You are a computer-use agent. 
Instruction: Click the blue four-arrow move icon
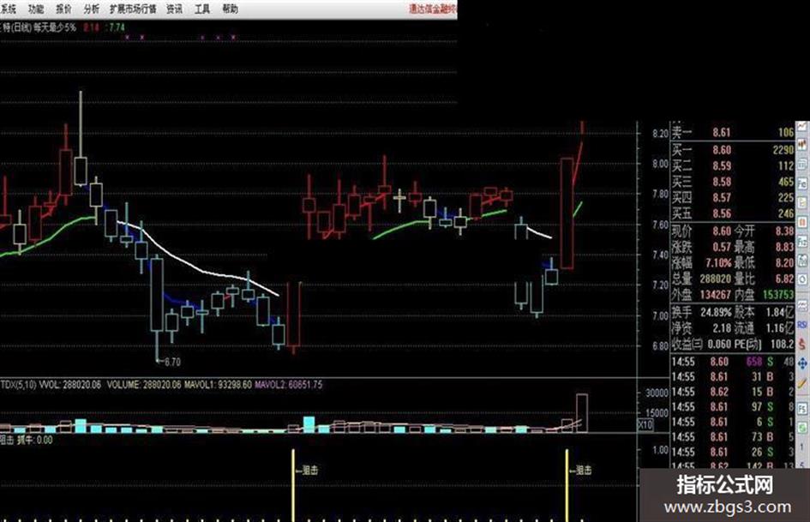point(802,363)
